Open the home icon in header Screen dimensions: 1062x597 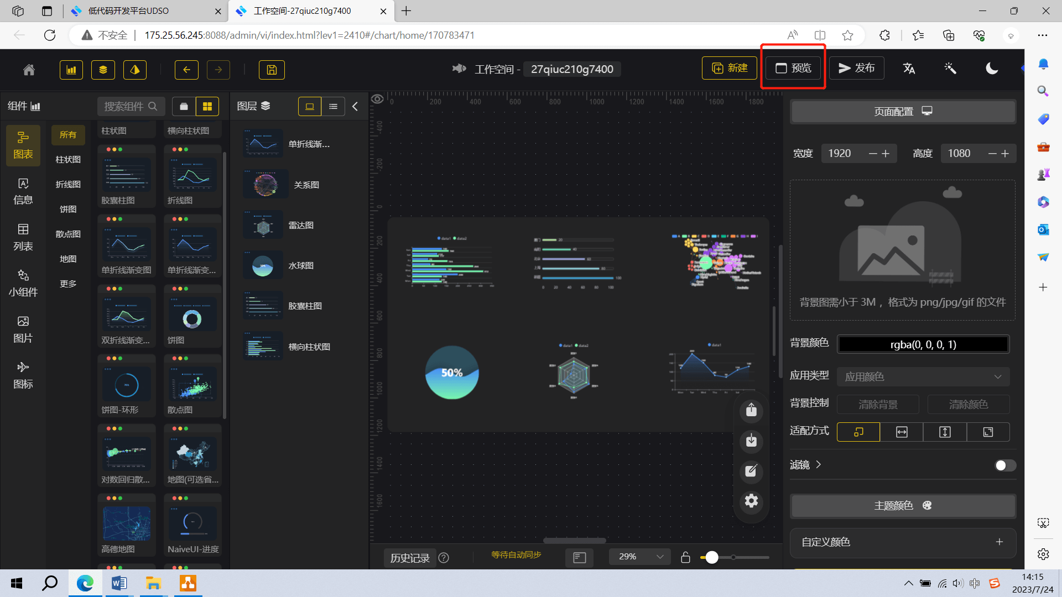click(x=29, y=70)
